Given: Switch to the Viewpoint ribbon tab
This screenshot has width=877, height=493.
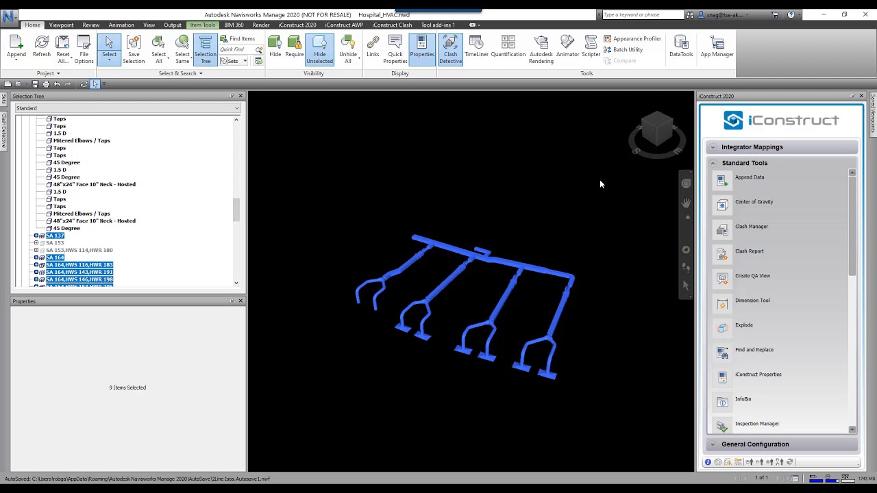Looking at the screenshot, I should pyautogui.click(x=61, y=25).
